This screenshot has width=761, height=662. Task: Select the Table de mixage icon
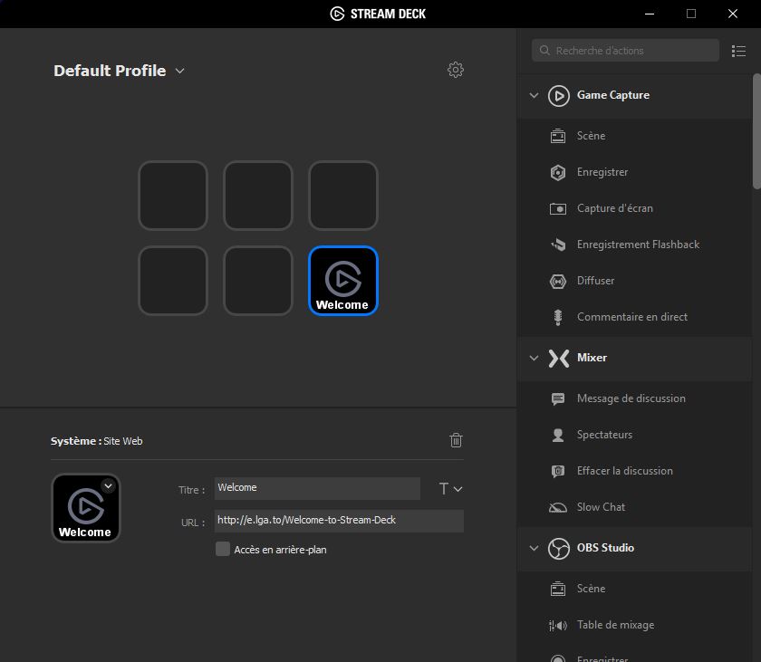tap(558, 625)
